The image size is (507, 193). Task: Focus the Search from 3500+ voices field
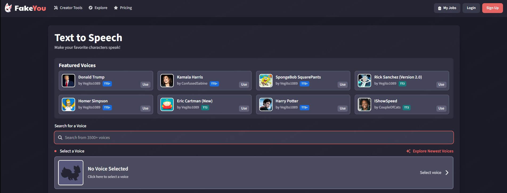coord(254,138)
